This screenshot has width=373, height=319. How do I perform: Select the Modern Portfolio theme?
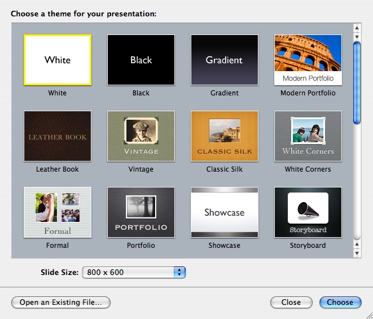(308, 60)
